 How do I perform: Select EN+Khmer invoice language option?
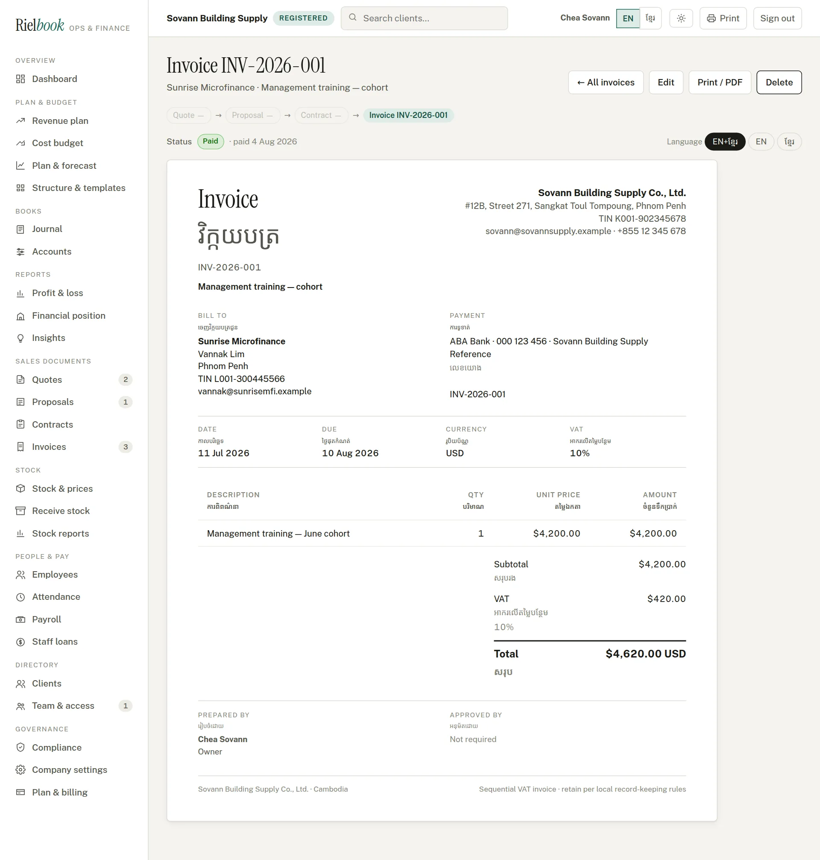pyautogui.click(x=725, y=142)
